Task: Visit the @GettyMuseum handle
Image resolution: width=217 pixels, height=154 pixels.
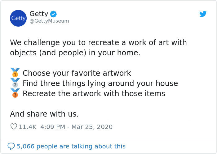Action: click(49, 21)
